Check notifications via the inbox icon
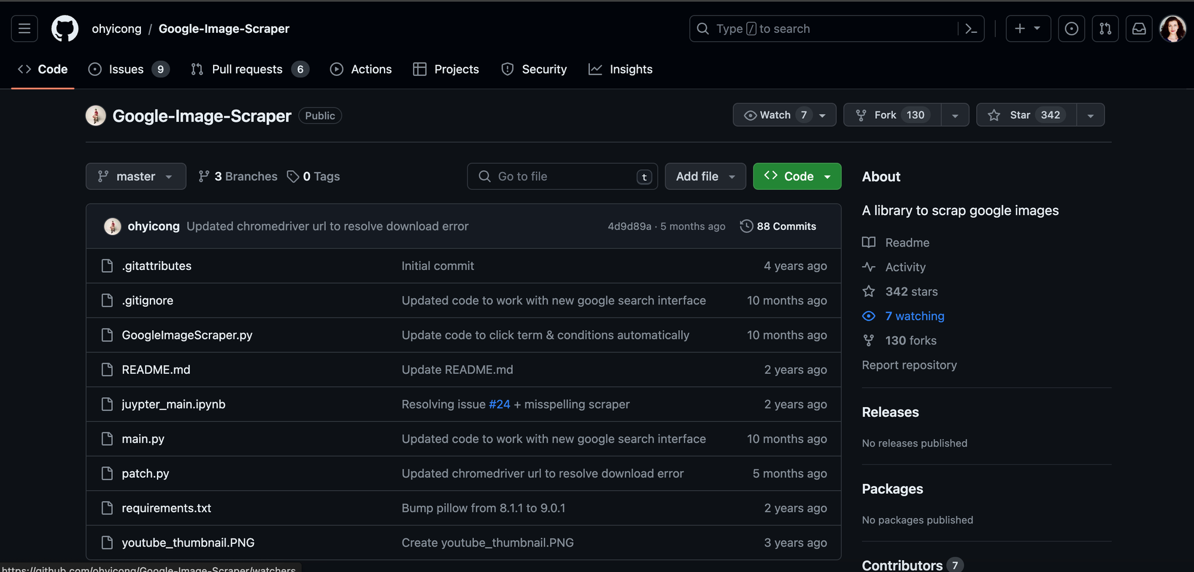The height and width of the screenshot is (572, 1194). click(x=1139, y=28)
